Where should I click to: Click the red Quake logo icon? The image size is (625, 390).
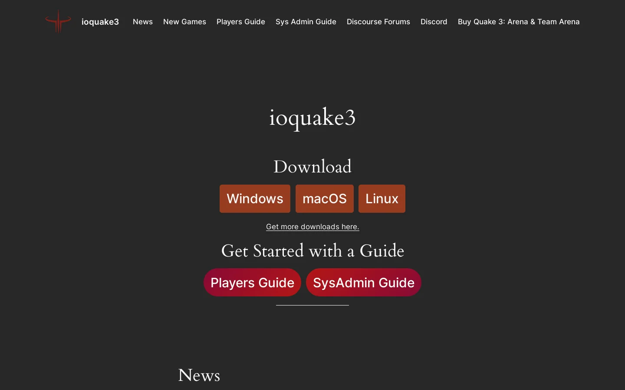58,21
